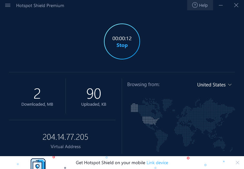The height and width of the screenshot is (169, 244).
Task: Open the hamburger menu
Action: pyautogui.click(x=8, y=5)
